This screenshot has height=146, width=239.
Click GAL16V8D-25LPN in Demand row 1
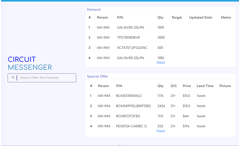(x=130, y=28)
